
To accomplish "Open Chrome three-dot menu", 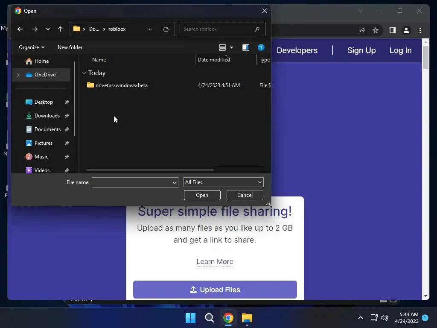I will click(420, 30).
